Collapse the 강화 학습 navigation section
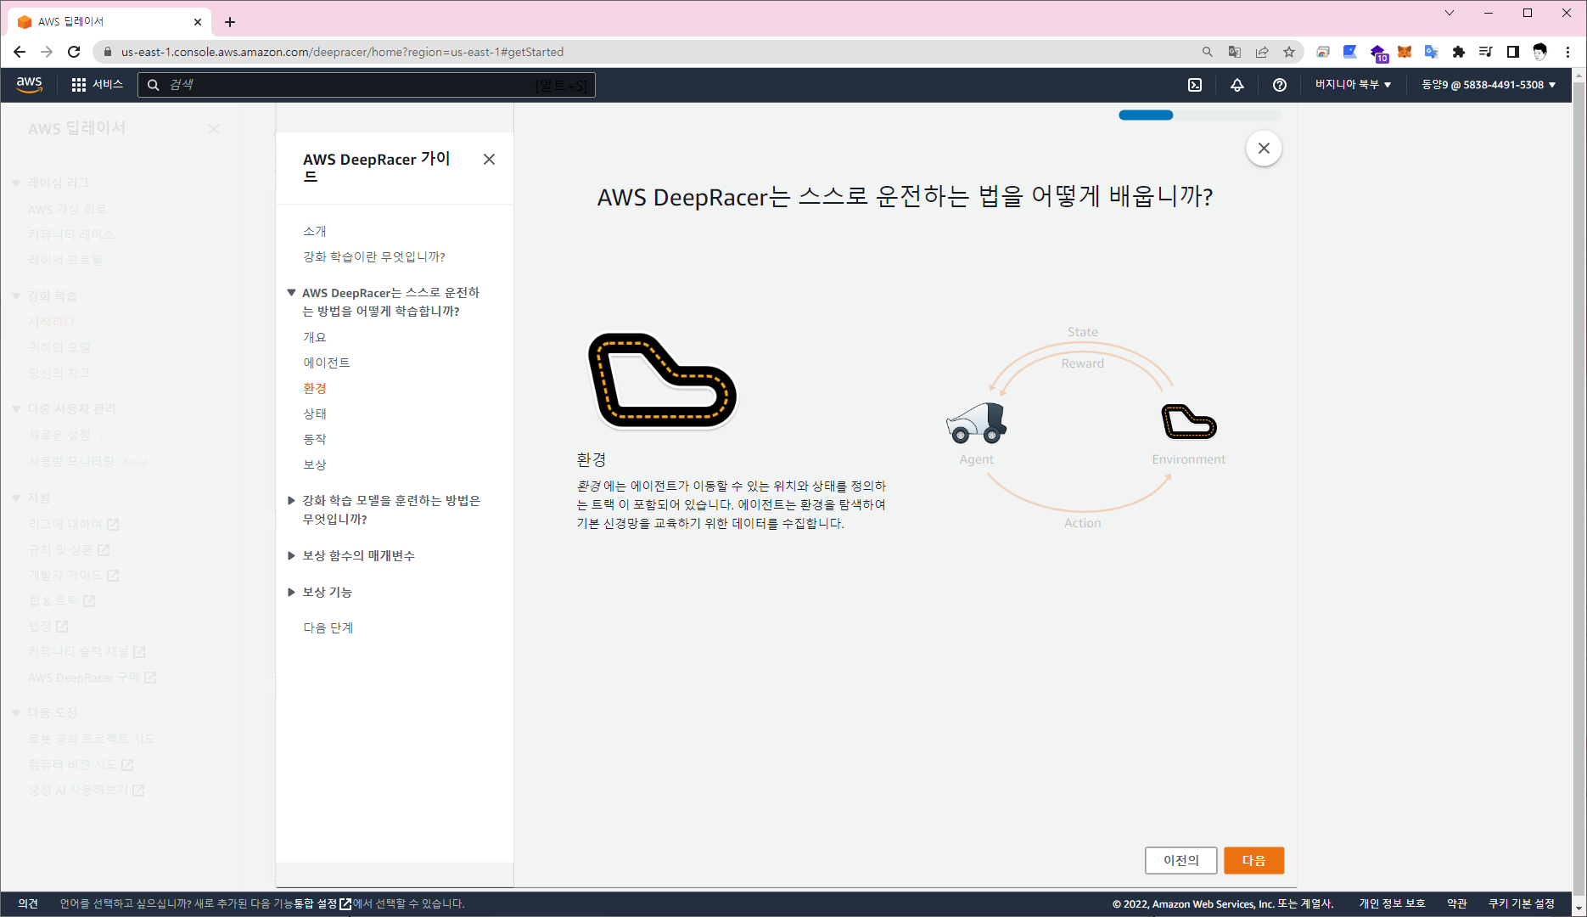Image resolution: width=1587 pixels, height=917 pixels. 16,296
